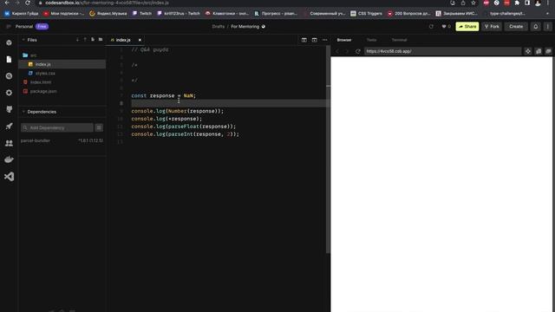This screenshot has height=312, width=555.
Task: Click the preview URL address field
Action: 442,51
